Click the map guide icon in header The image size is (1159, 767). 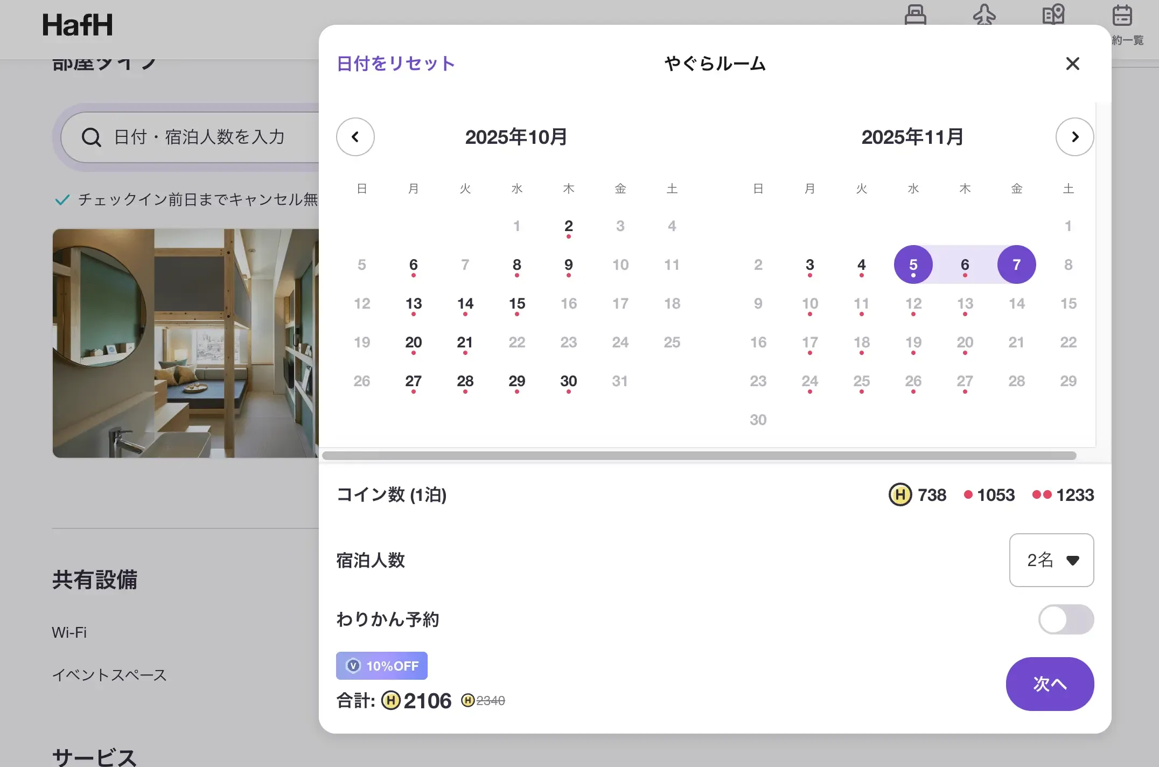(1053, 15)
